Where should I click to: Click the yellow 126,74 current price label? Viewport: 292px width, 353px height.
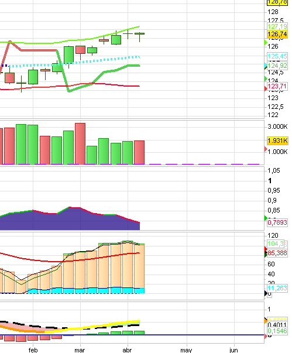(x=277, y=34)
